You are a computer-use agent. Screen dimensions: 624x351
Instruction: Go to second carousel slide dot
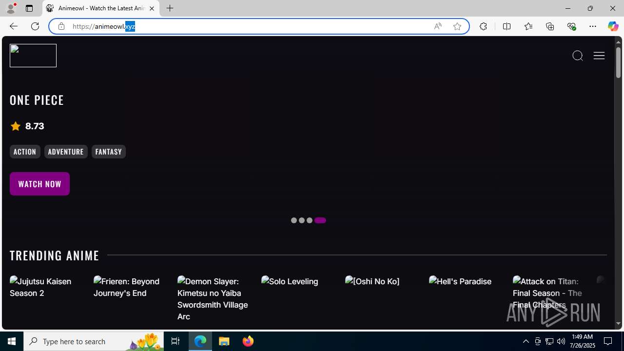[302, 220]
